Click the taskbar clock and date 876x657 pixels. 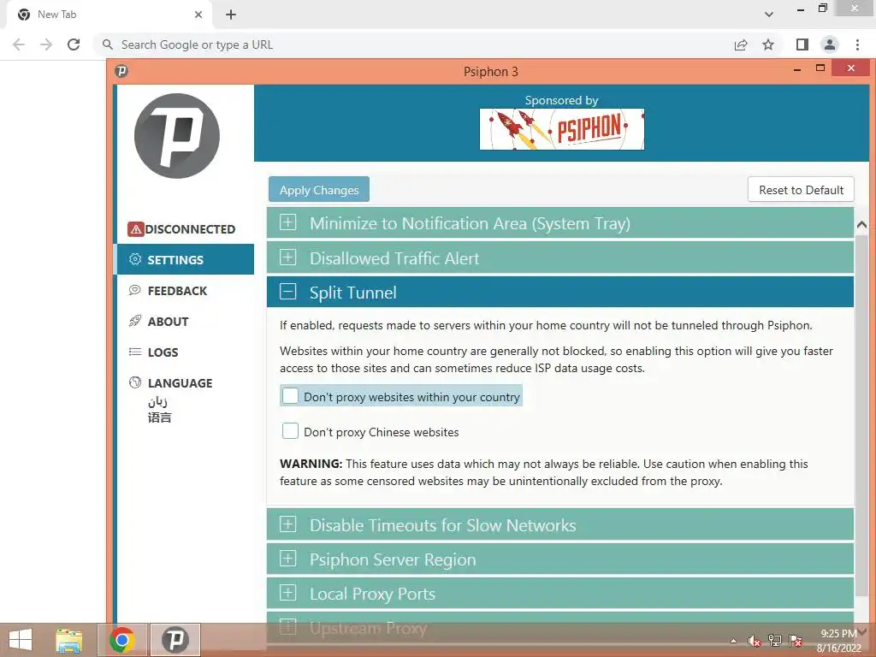[839, 641]
